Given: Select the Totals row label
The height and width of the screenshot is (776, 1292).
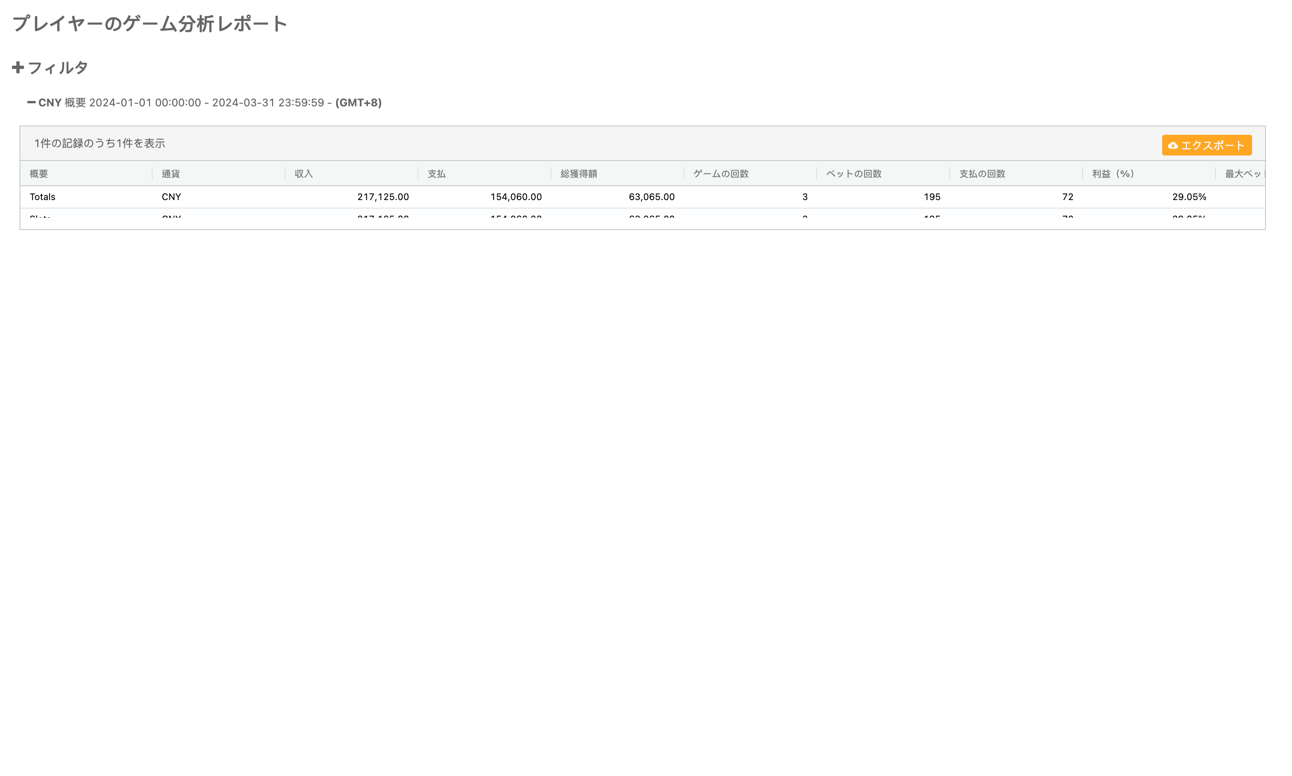Looking at the screenshot, I should [x=42, y=197].
